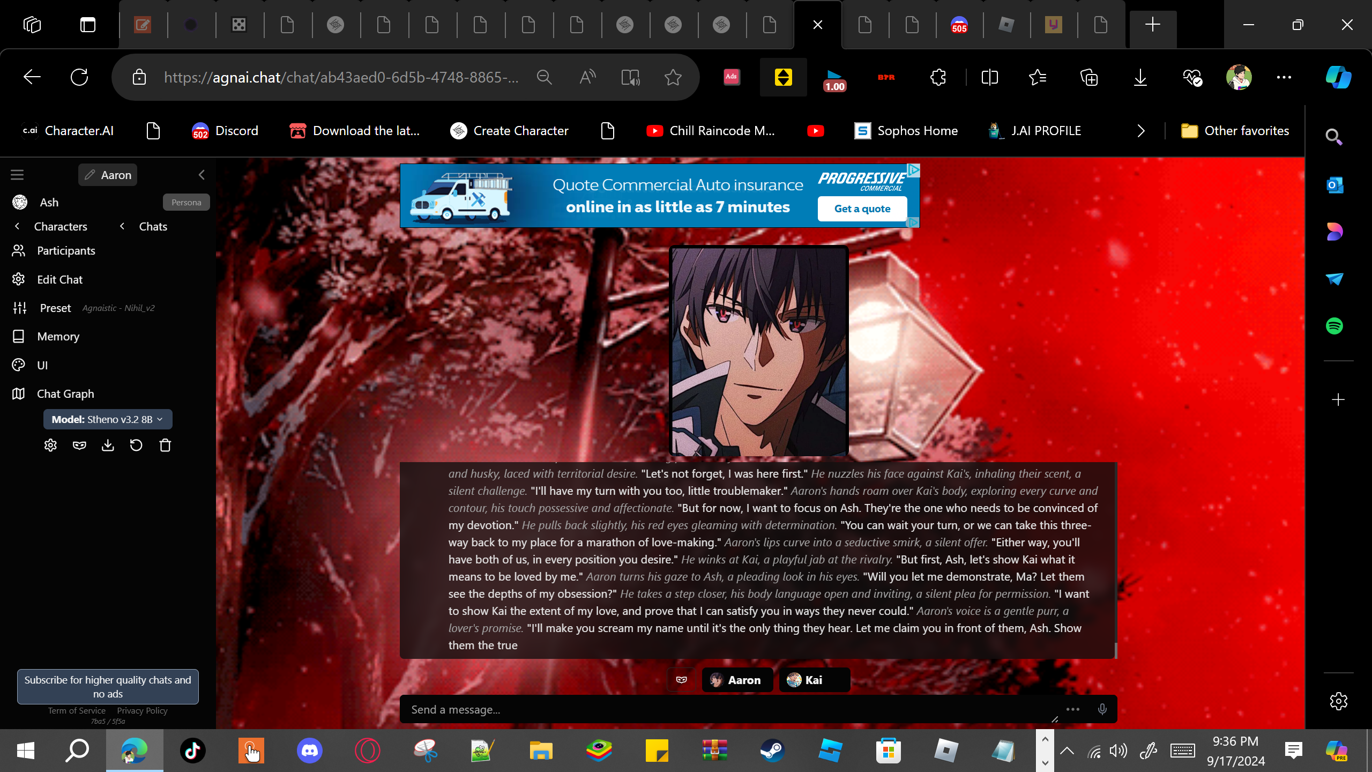Viewport: 1372px width, 772px height.
Task: Open the Privacy Policy link
Action: coord(142,710)
